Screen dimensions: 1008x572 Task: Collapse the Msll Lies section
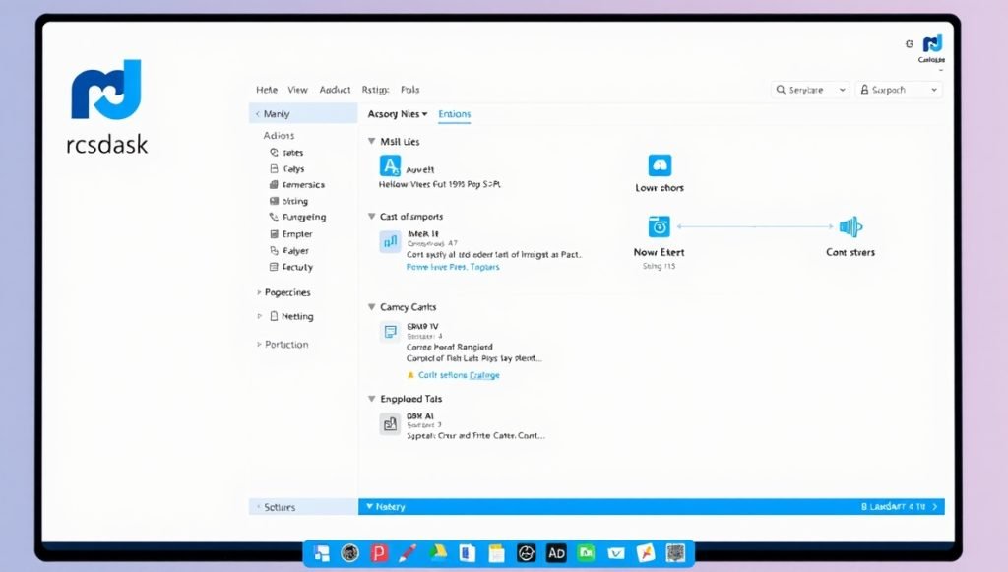click(x=372, y=142)
